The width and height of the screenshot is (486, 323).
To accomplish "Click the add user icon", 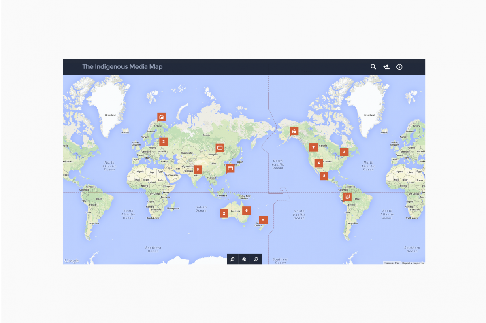I will (x=386, y=67).
